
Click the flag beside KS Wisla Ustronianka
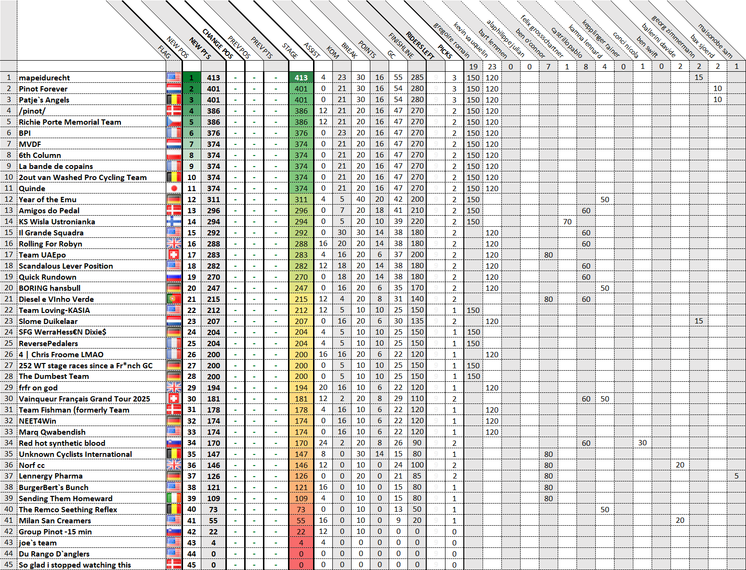tap(174, 221)
